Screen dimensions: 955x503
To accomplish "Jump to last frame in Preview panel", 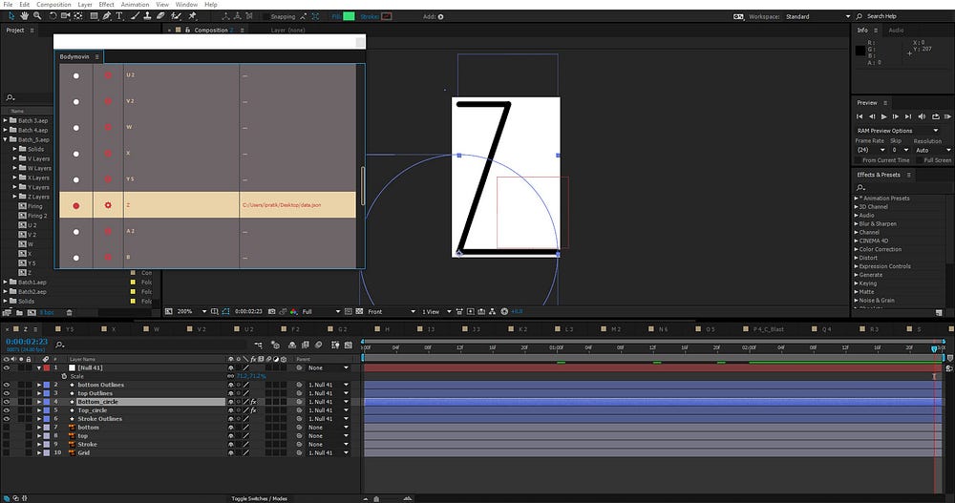I will 908,116.
